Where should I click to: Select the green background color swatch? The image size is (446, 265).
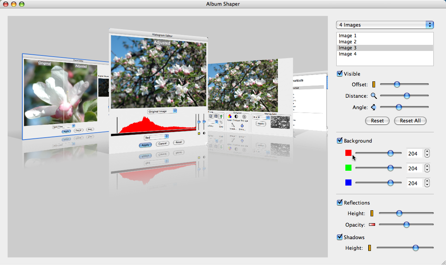[x=348, y=168]
